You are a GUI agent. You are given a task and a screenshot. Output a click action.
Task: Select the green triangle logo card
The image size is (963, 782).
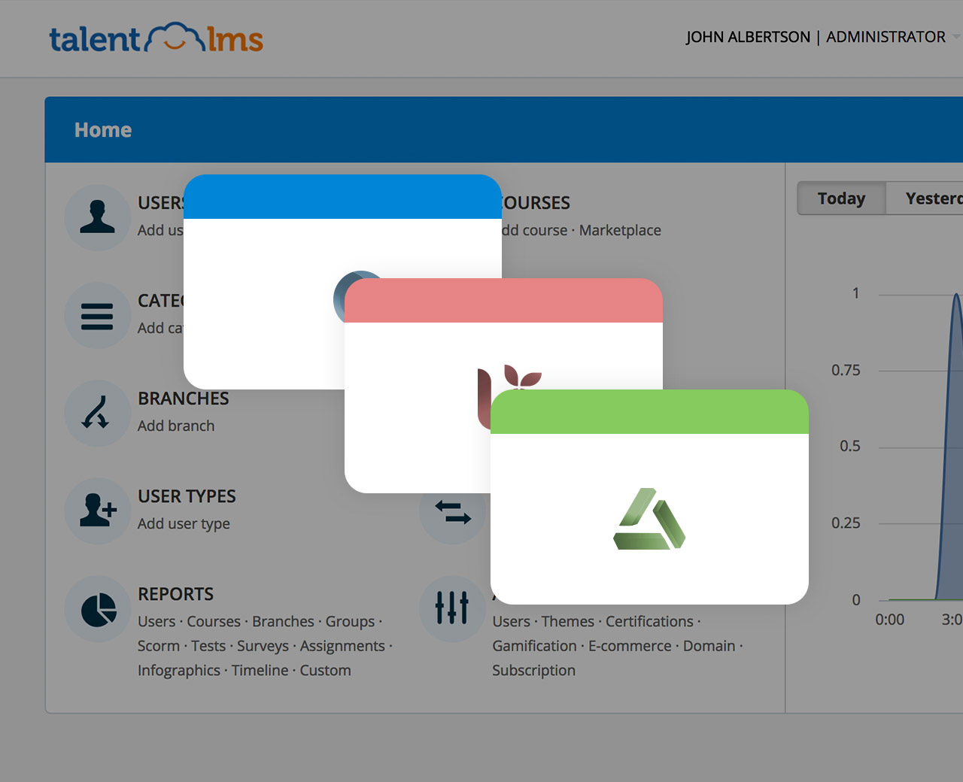(x=649, y=497)
